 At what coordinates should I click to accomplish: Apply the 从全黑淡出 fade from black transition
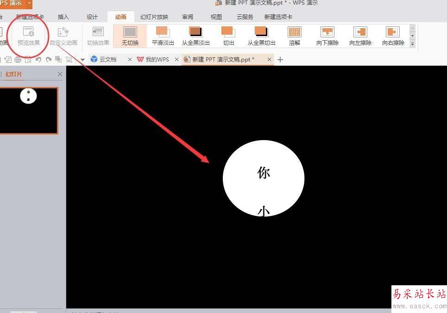195,36
